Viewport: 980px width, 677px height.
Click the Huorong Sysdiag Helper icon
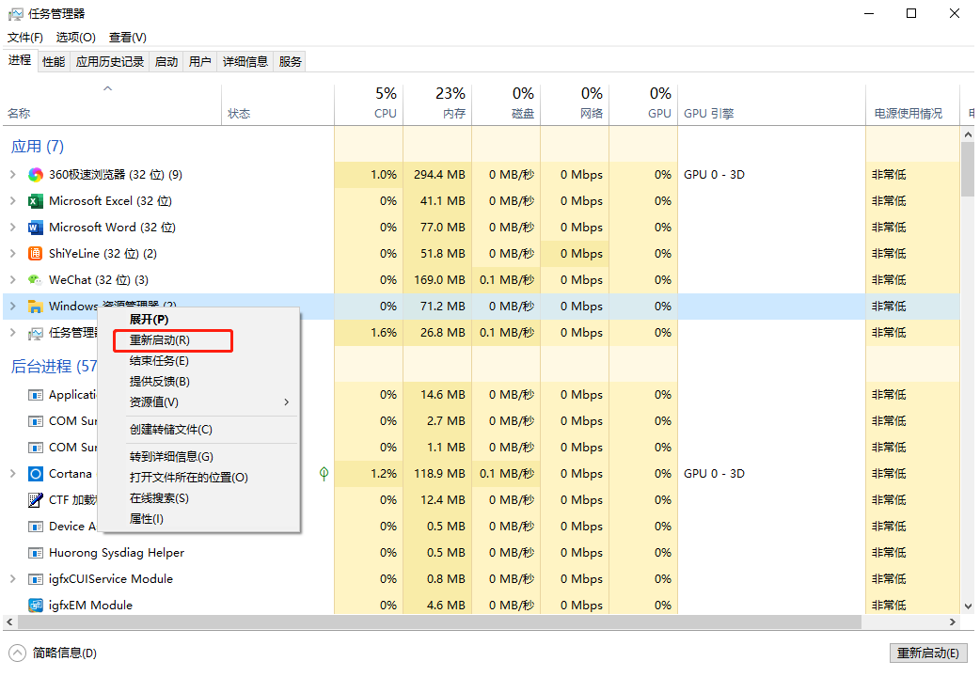(x=36, y=553)
